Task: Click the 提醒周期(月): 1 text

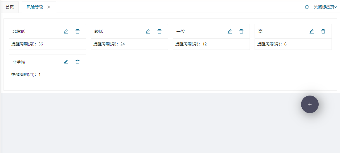Action: pos(26,74)
